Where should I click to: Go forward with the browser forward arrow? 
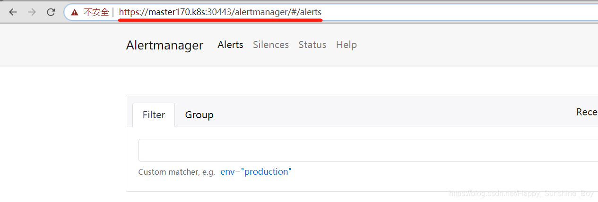[32, 12]
